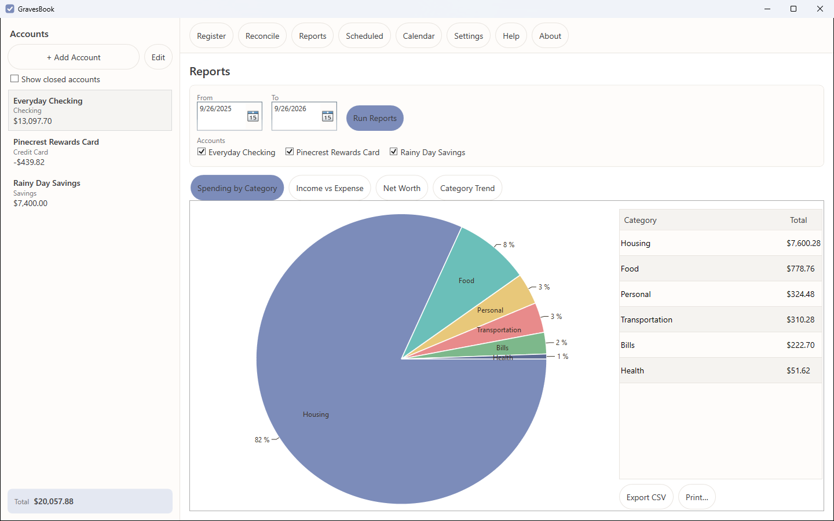Open the Help section
Viewport: 834px width, 521px height.
[x=511, y=36]
